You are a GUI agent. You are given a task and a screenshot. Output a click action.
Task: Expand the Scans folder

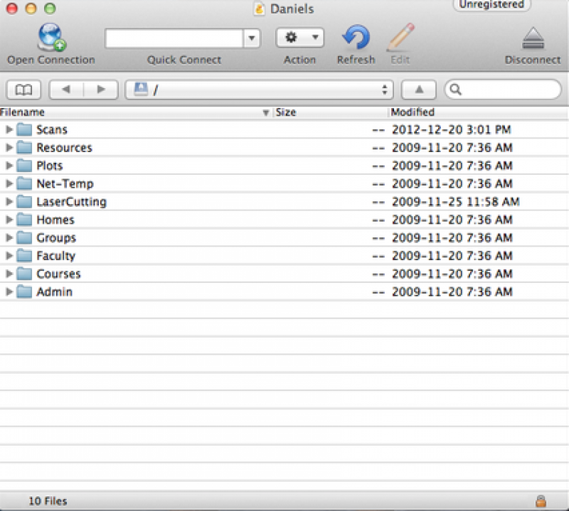[9, 129]
